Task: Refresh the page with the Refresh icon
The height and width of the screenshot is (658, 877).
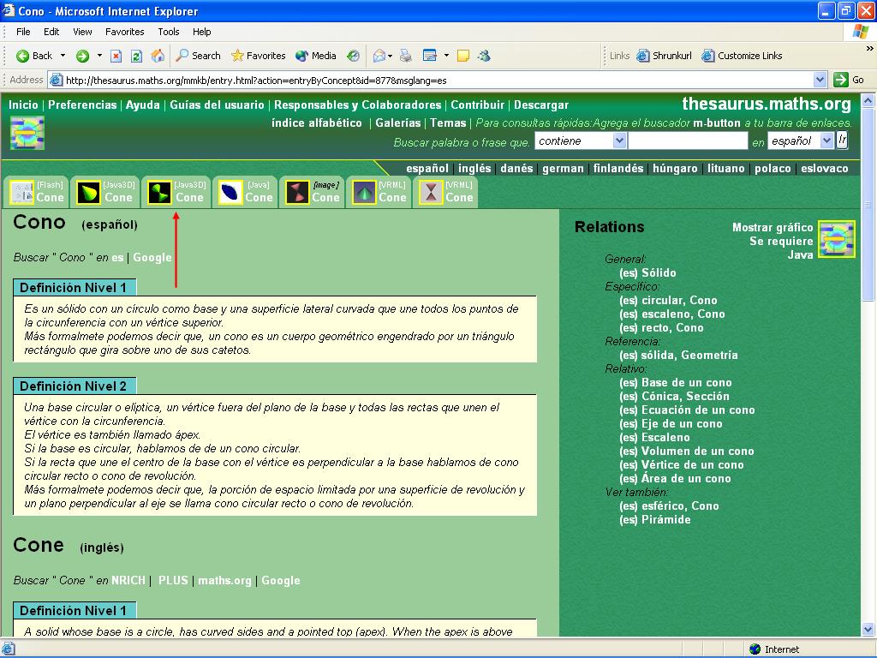Action: (x=136, y=56)
